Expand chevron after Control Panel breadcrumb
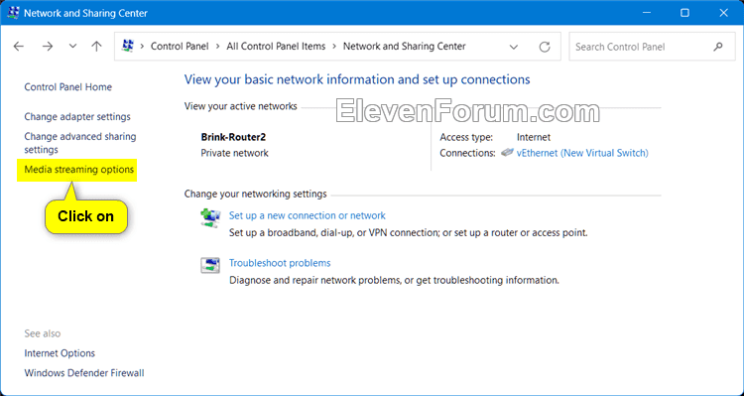744x396 pixels. point(218,46)
